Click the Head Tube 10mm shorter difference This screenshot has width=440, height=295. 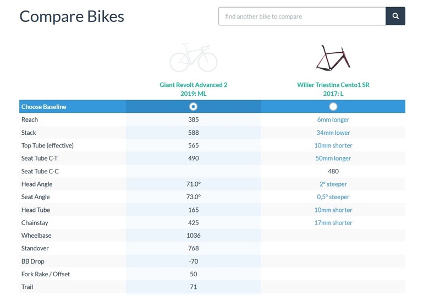pos(333,210)
